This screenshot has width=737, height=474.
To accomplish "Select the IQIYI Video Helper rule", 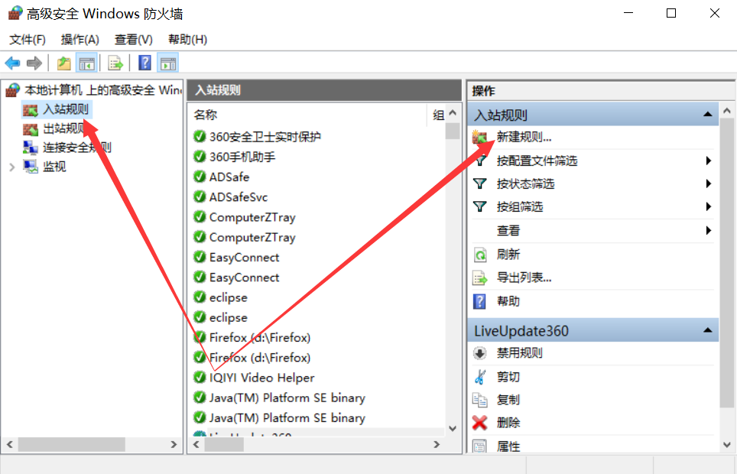I will click(261, 378).
